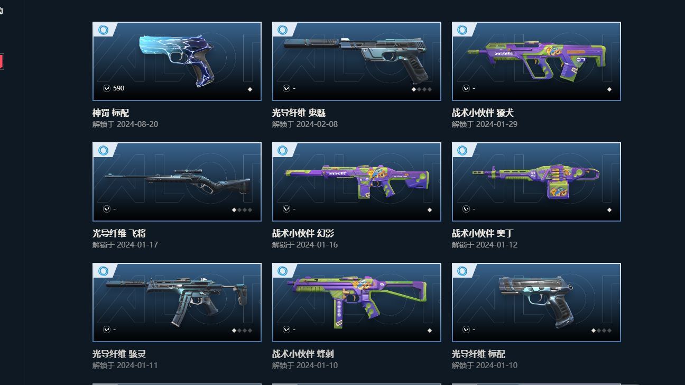Click the circular badge icon on 光导纤维 鬼魅 card
Viewport: 685px width, 385px height.
point(283,30)
